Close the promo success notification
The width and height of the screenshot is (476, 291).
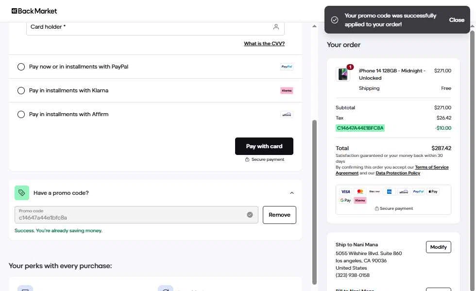457,20
